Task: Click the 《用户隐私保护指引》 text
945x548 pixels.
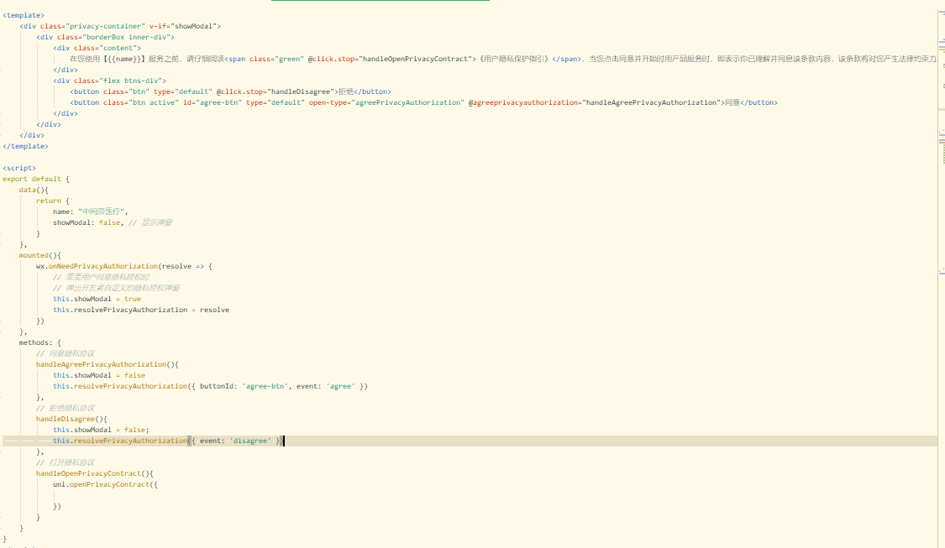Action: click(x=514, y=59)
